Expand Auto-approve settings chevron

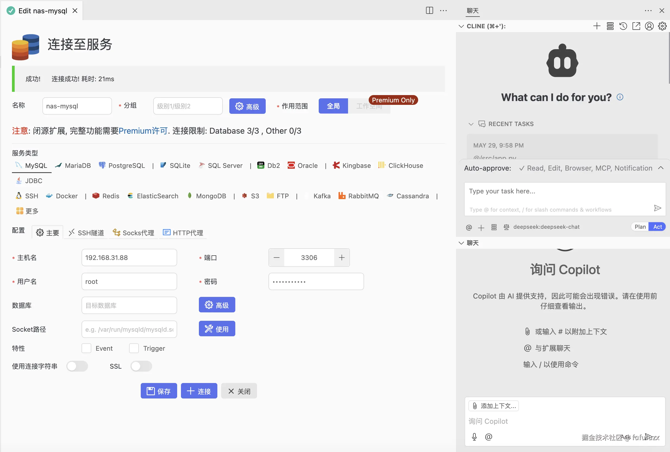(x=661, y=168)
